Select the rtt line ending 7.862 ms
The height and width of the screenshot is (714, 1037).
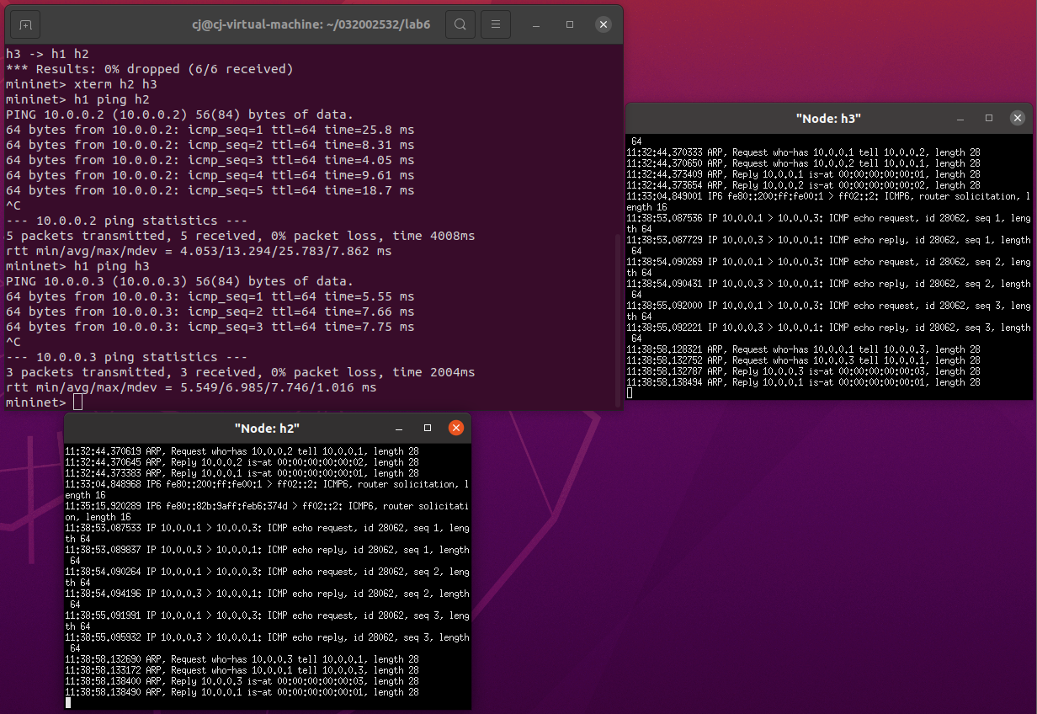pyautogui.click(x=199, y=251)
